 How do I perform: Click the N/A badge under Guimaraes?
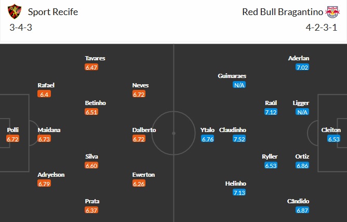(239, 85)
